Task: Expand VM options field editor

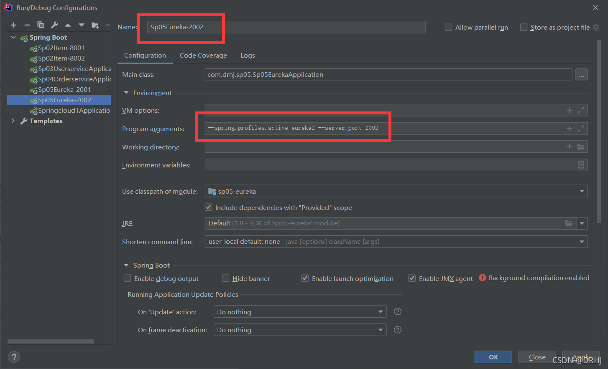Action: click(581, 110)
